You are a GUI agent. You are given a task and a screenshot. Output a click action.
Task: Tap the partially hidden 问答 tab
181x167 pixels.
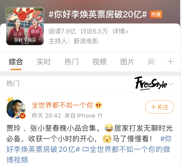tap(154, 62)
